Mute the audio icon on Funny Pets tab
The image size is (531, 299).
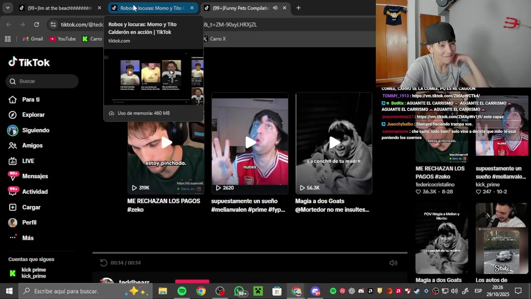(275, 8)
